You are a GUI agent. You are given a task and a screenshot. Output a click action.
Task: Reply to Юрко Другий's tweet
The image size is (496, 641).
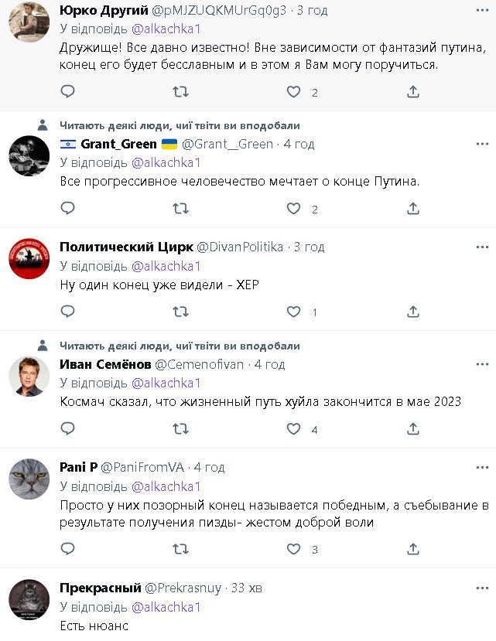point(67,92)
